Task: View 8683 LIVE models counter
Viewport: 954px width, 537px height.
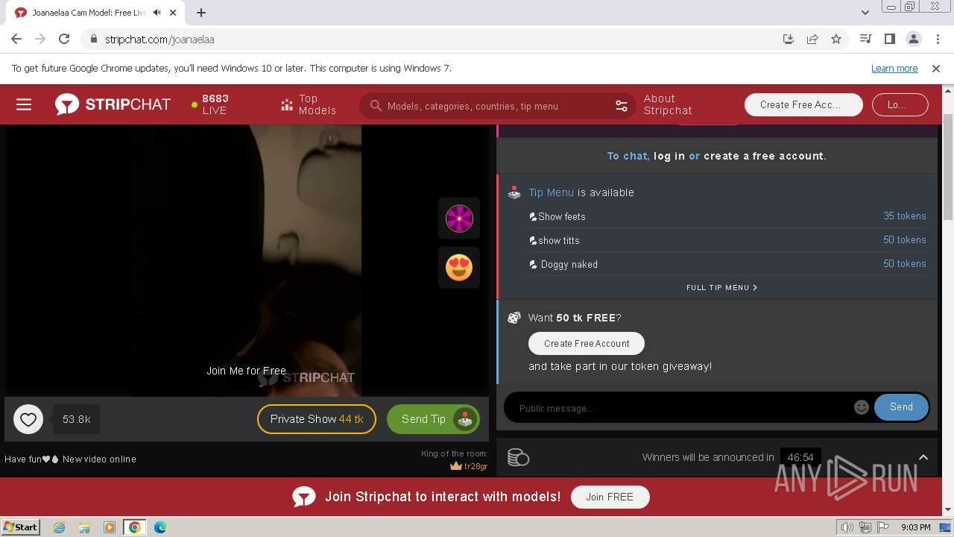Action: pyautogui.click(x=209, y=104)
